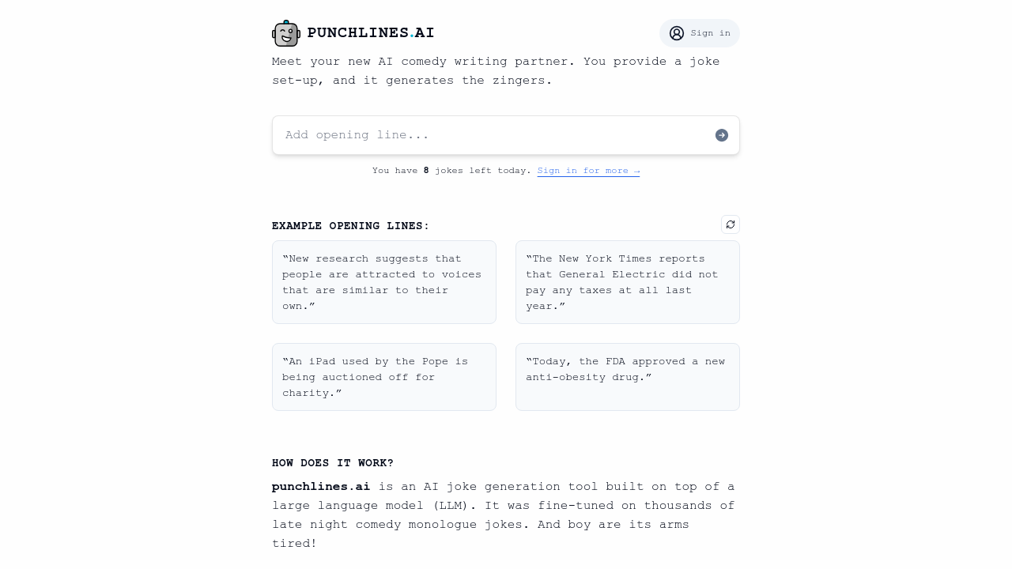Viewport: 1012px width, 569px height.
Task: Open the 'Sign in for more' link
Action: [x=588, y=170]
